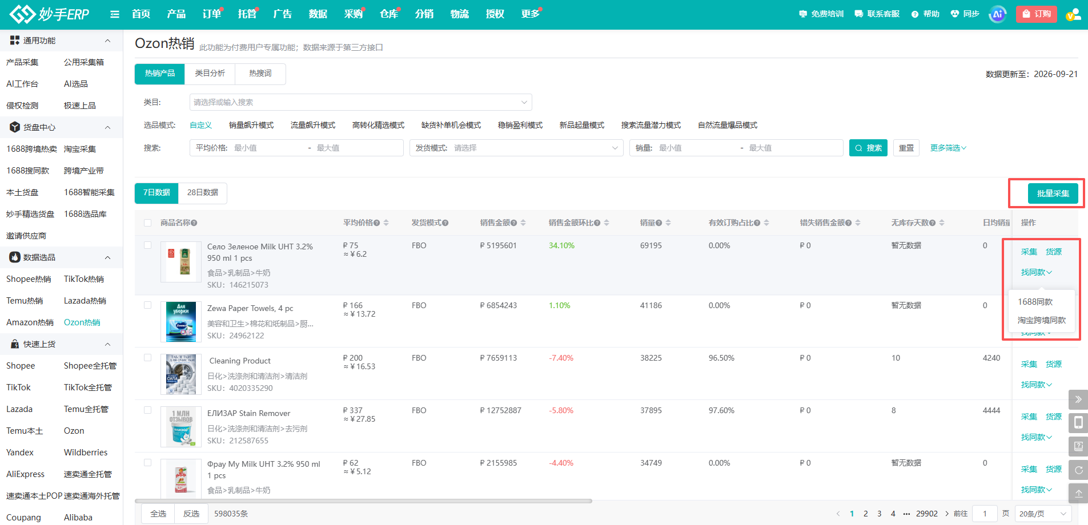1088x525 pixels.
Task: Click the 批量采集 batch collect button
Action: (1053, 193)
